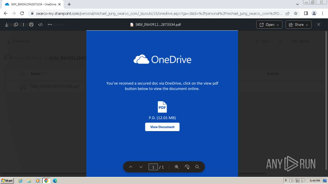328x184 pixels.
Task: Show hidden system tray icons
Action: coord(286,181)
